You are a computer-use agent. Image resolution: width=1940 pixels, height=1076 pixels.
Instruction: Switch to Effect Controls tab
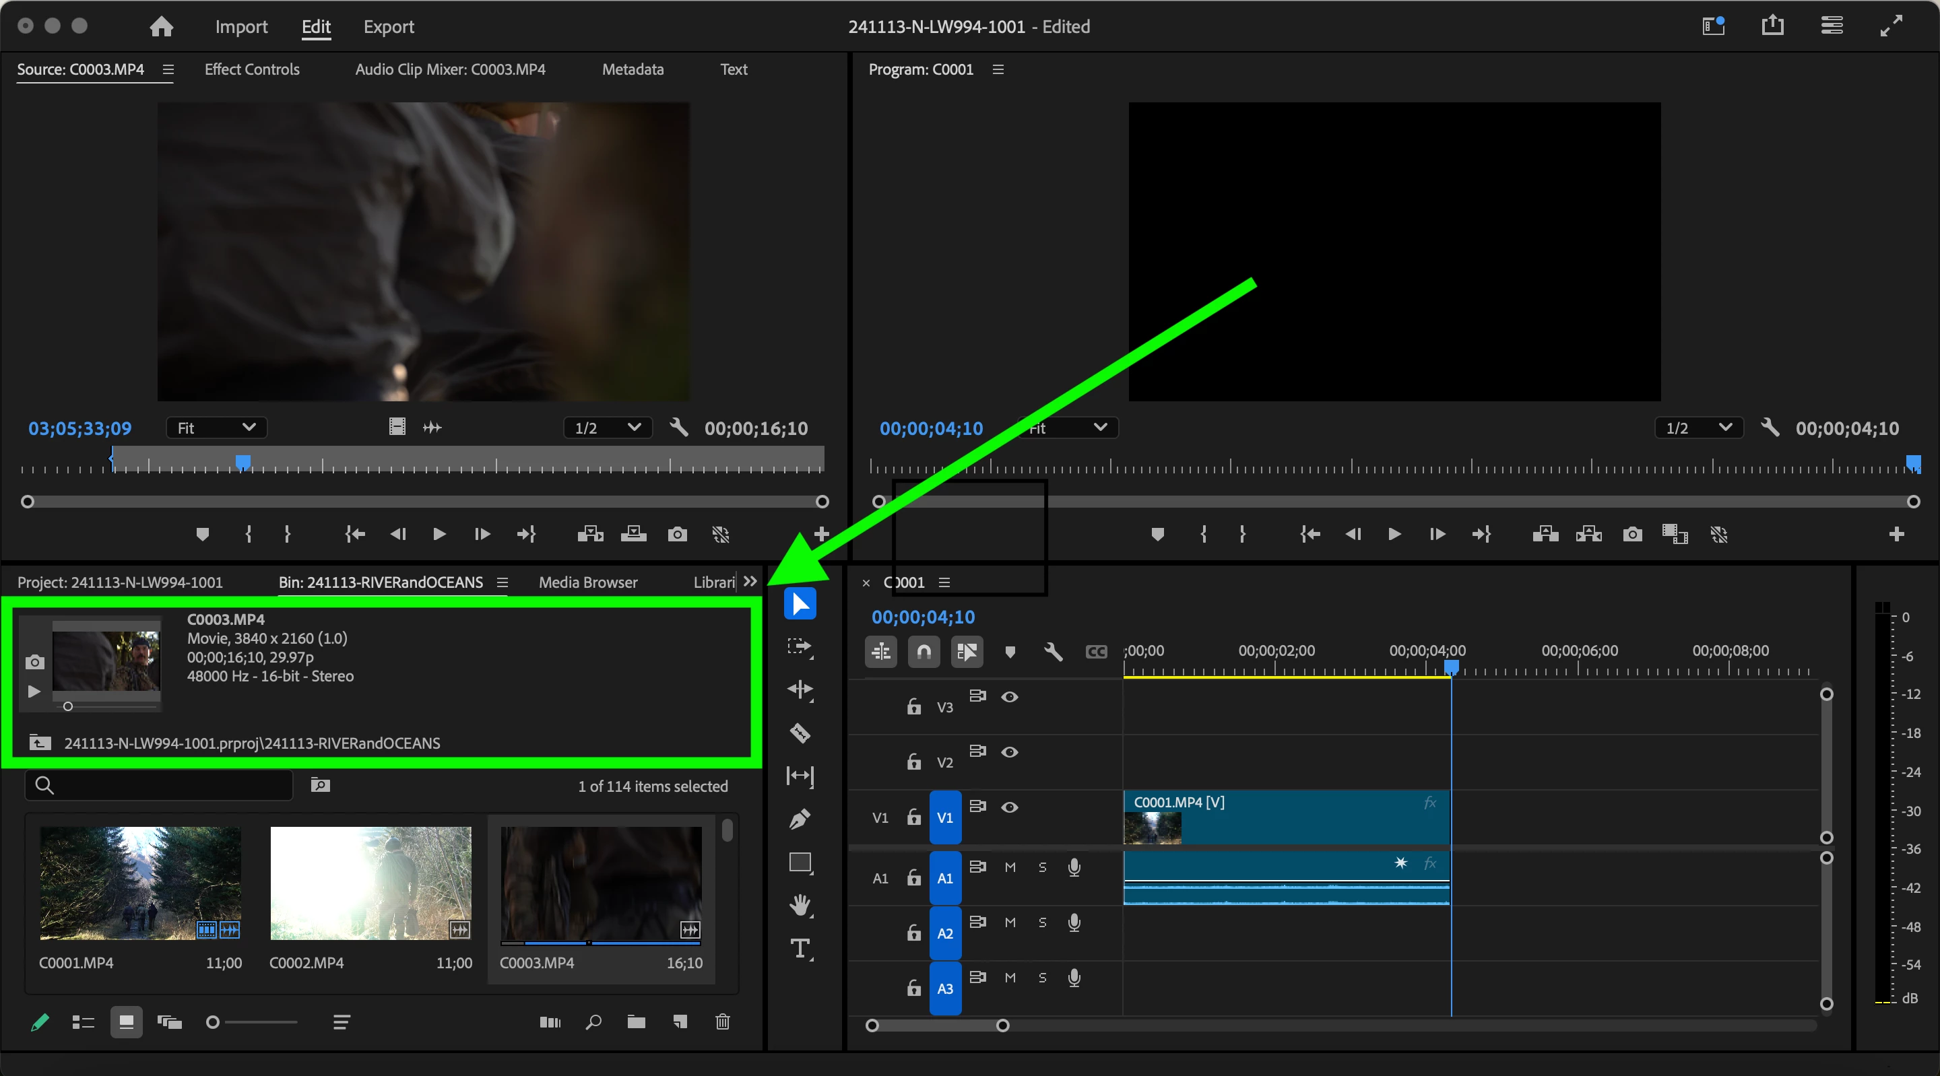pyautogui.click(x=251, y=69)
